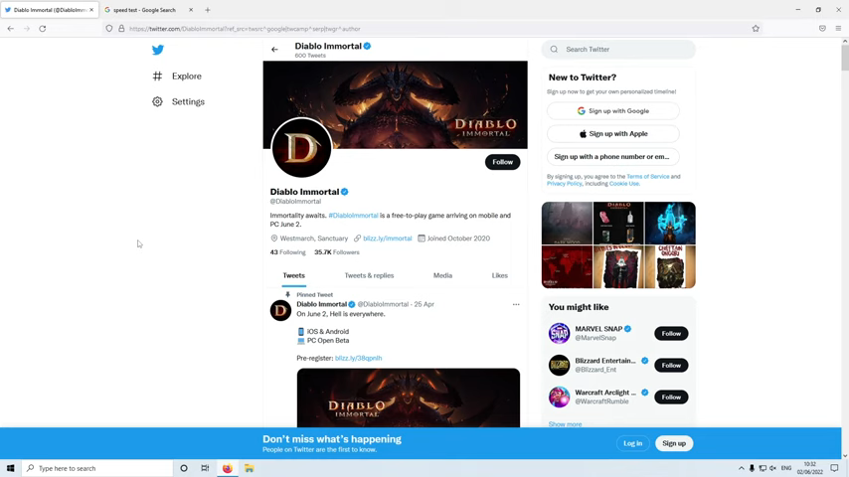Show hidden system tray icons
Image resolution: width=849 pixels, height=477 pixels.
coord(742,468)
